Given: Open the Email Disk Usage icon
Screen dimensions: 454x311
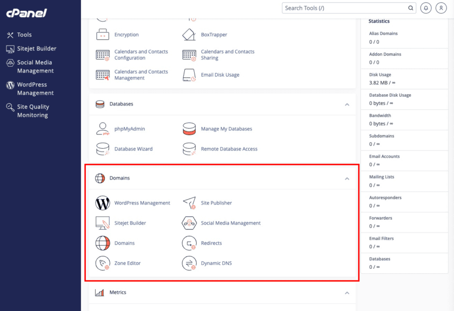Looking at the screenshot, I should click(189, 75).
